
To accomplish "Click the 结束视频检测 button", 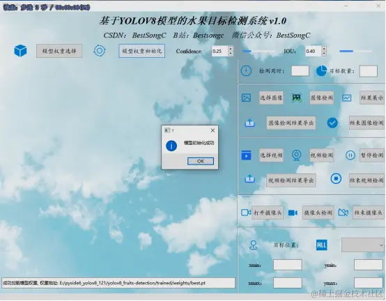I will tap(366, 180).
